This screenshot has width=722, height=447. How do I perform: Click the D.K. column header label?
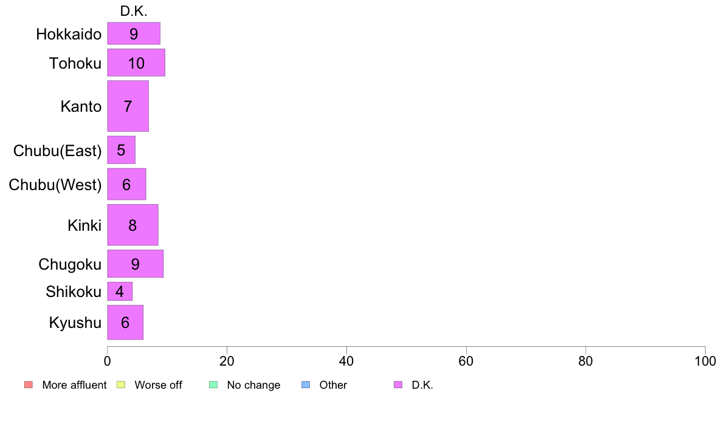click(x=134, y=11)
